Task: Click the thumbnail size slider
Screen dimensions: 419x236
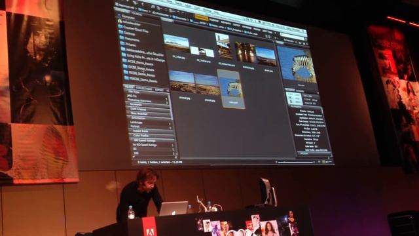Action: (295, 162)
